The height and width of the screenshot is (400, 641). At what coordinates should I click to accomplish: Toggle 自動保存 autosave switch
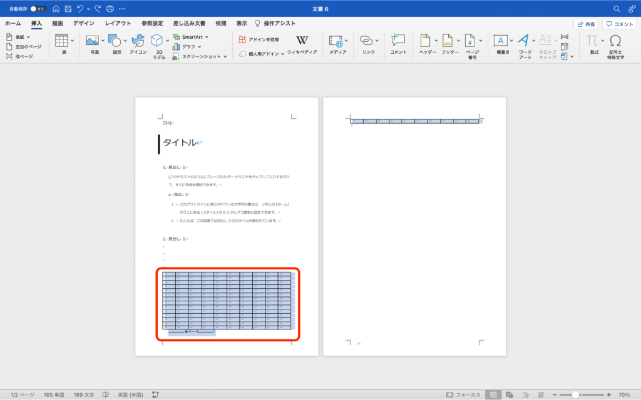38,9
